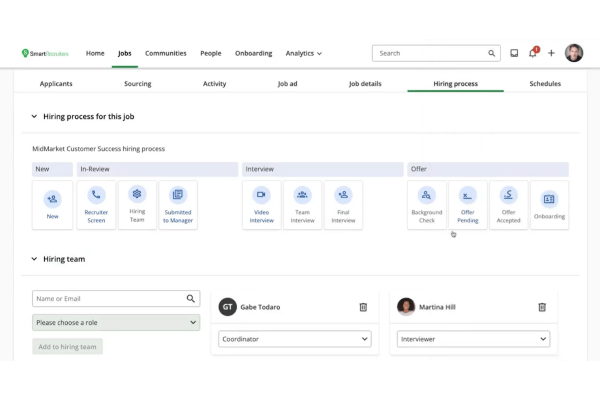Open the inbox messages icon

[514, 53]
